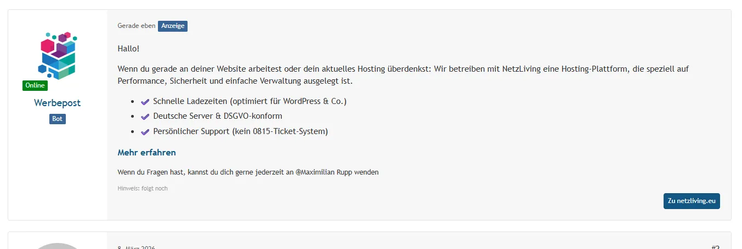The image size is (742, 249).
Task: Open the gray avatar of post #2
Action: pyautogui.click(x=58, y=246)
